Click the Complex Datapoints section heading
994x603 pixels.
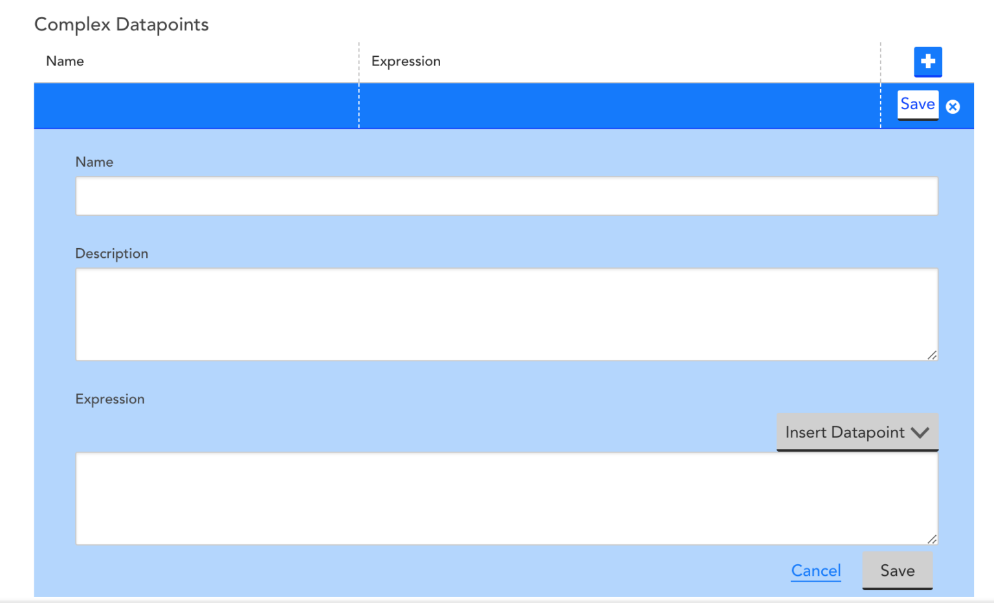pyautogui.click(x=122, y=25)
